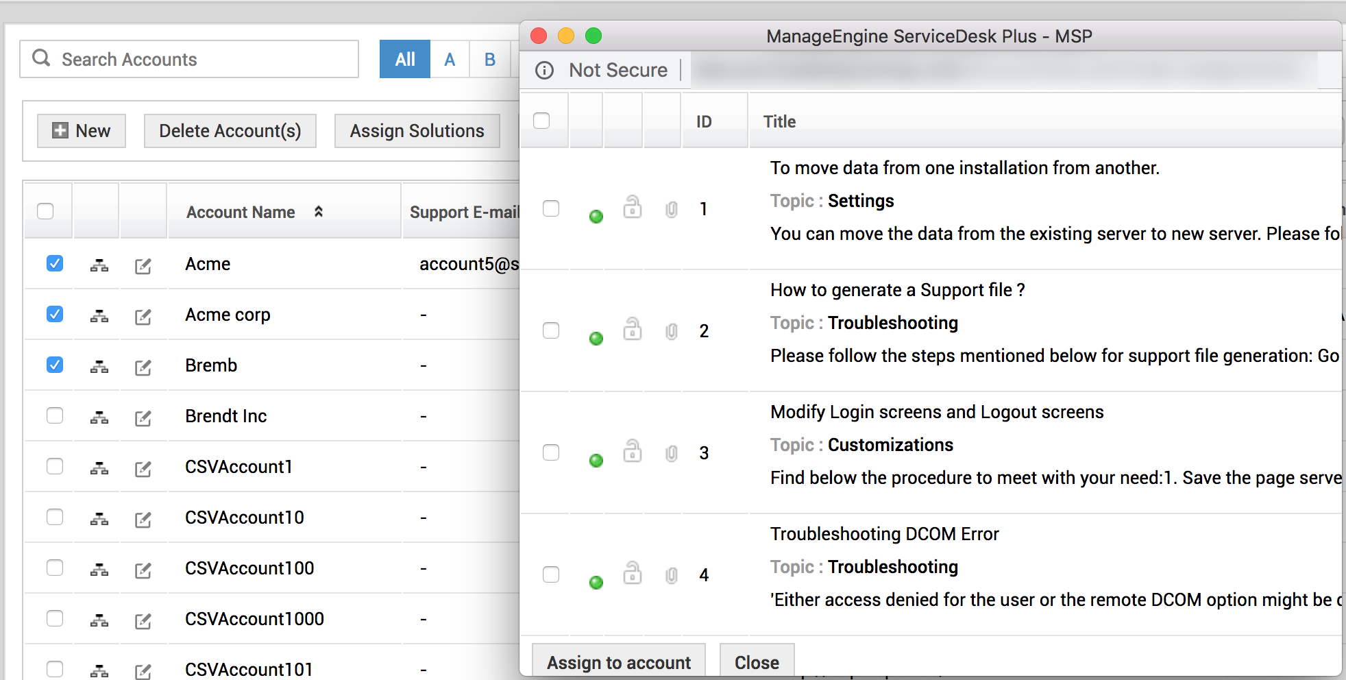Click the plus icon on the New button
Image resolution: width=1346 pixels, height=680 pixels.
pyautogui.click(x=60, y=130)
